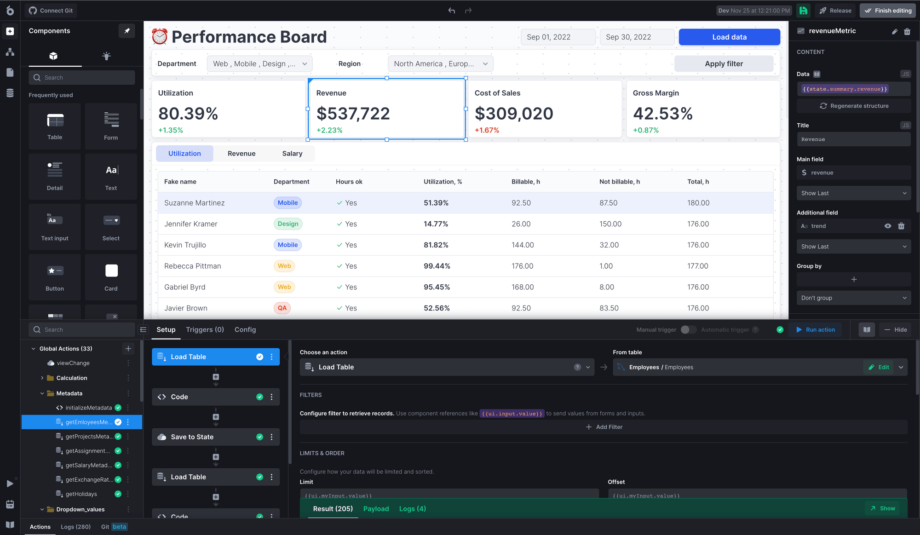
Task: Switch the Manual trigger toggle
Action: click(x=689, y=329)
